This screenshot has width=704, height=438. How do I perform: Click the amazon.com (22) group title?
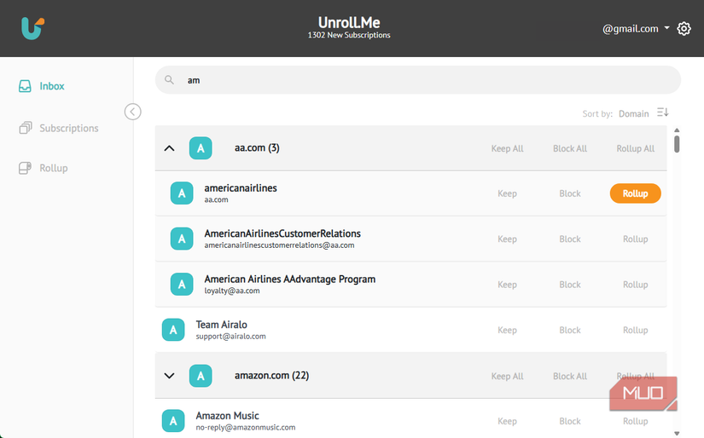tap(271, 375)
